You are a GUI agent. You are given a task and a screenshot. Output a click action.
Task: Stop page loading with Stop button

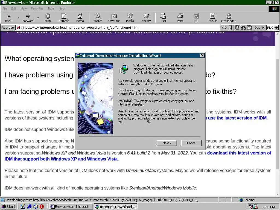pyautogui.click(x=48, y=18)
